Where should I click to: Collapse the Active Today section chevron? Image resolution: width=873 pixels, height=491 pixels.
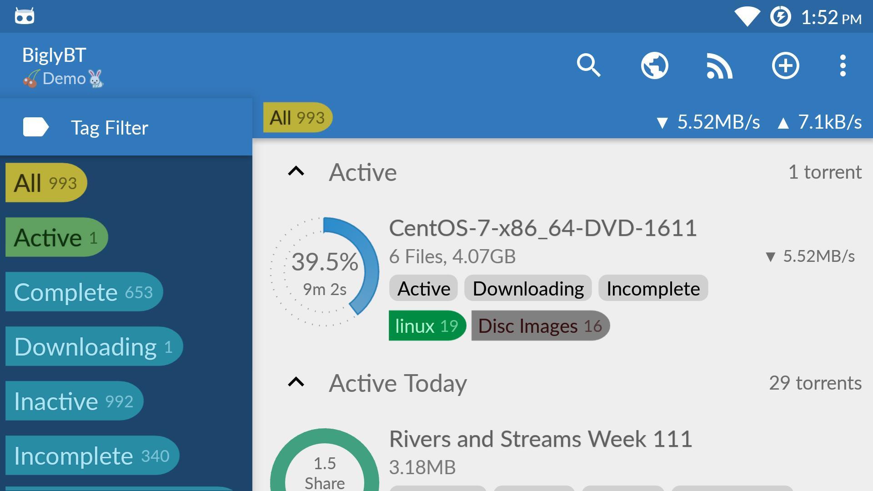coord(296,382)
